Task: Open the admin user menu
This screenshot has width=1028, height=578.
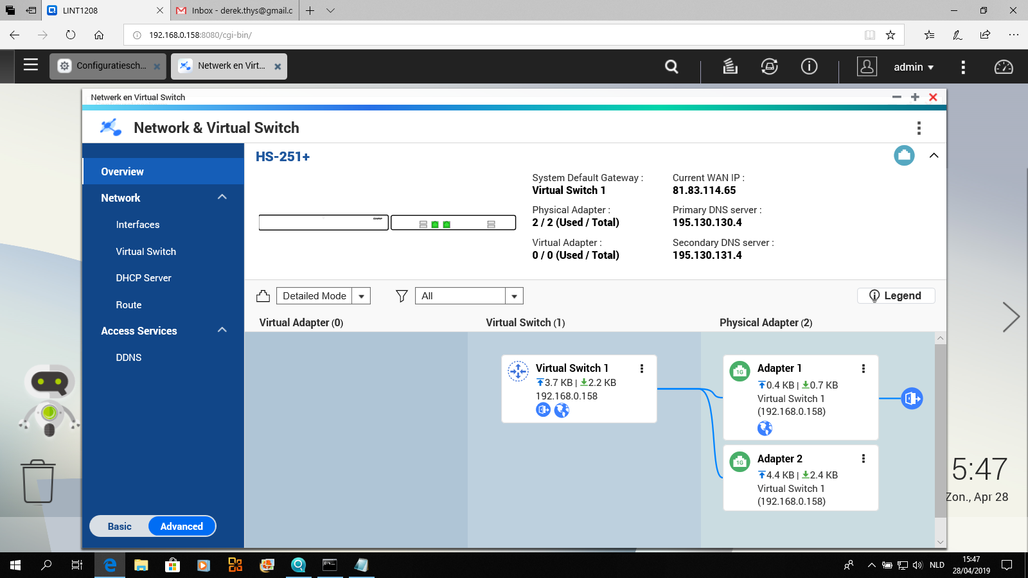Action: click(x=913, y=67)
